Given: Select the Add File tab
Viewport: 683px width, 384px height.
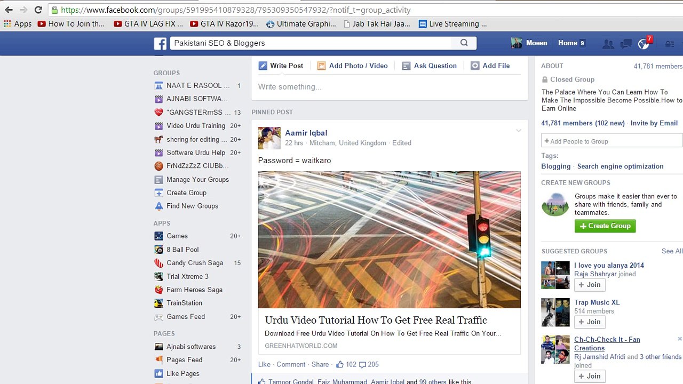Looking at the screenshot, I should pos(490,66).
